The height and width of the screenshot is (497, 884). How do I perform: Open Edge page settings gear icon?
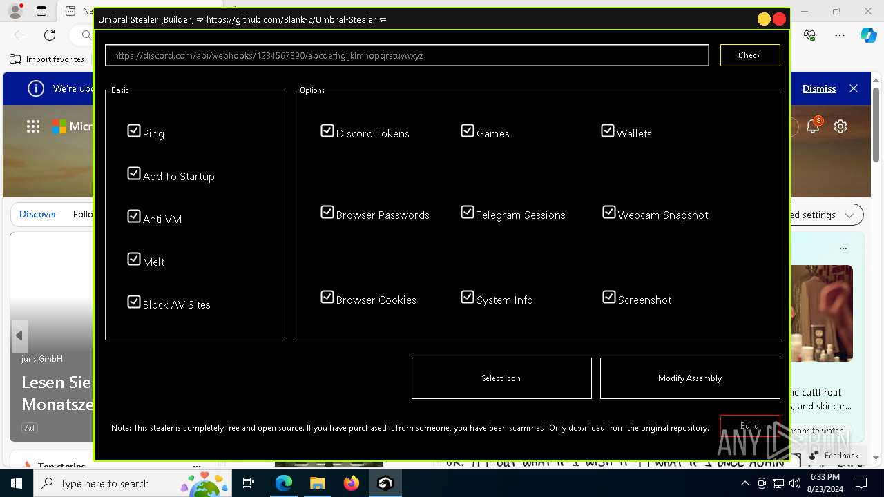[840, 126]
